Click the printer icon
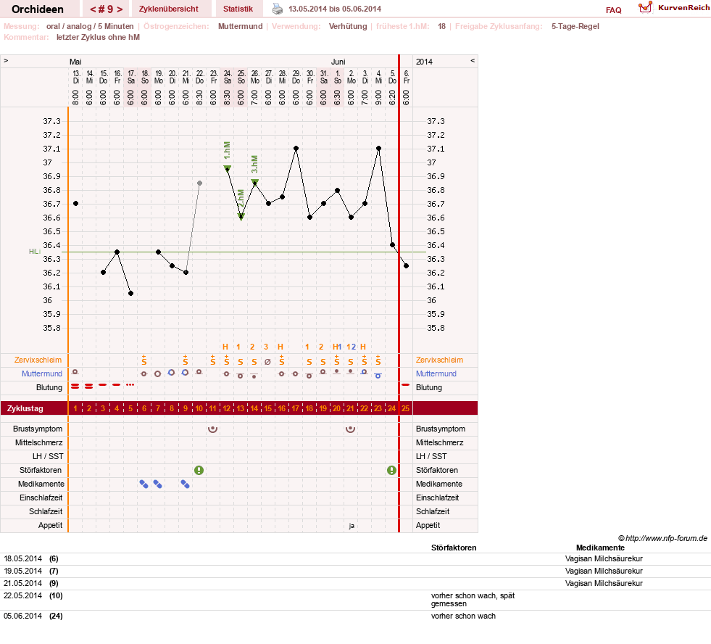 tap(277, 9)
